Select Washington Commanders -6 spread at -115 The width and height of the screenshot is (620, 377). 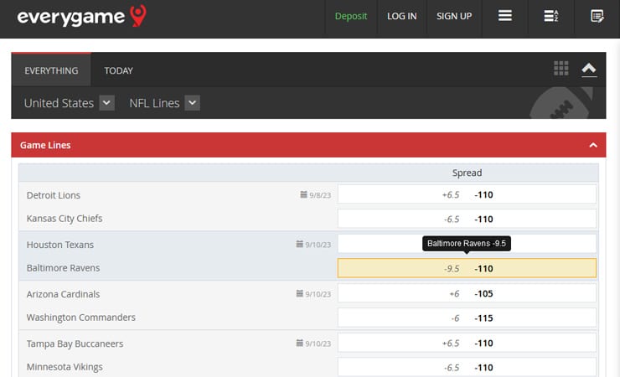pyautogui.click(x=467, y=318)
